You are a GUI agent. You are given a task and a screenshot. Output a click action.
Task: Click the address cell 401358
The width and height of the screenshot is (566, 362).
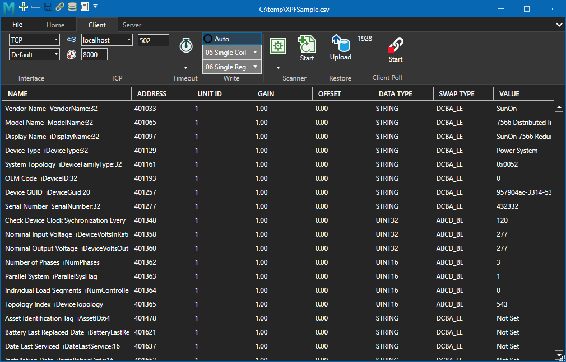[x=145, y=234]
